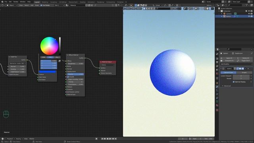Screen dimensions: 254x143
Task: Open the Modifiers wrench properties tab
Action: click(x=217, y=87)
